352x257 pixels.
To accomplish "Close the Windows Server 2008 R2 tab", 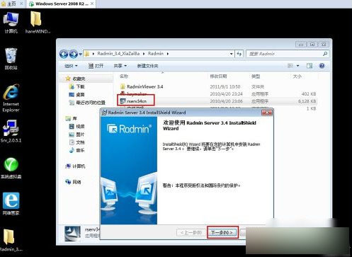I will click(x=92, y=4).
